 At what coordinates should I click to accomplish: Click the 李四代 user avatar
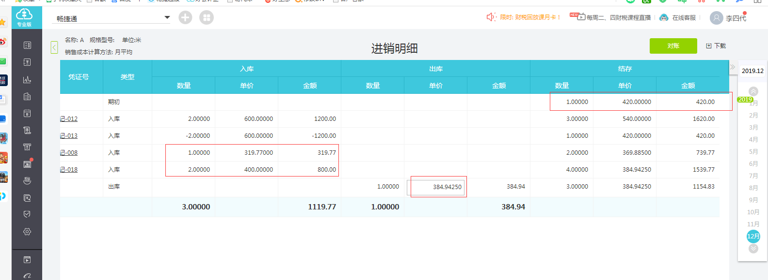click(x=716, y=18)
